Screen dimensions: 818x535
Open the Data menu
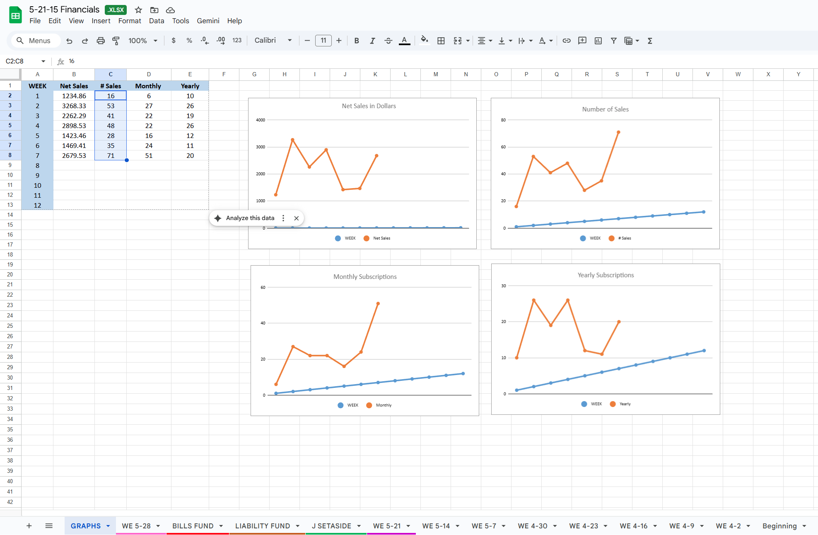[157, 21]
